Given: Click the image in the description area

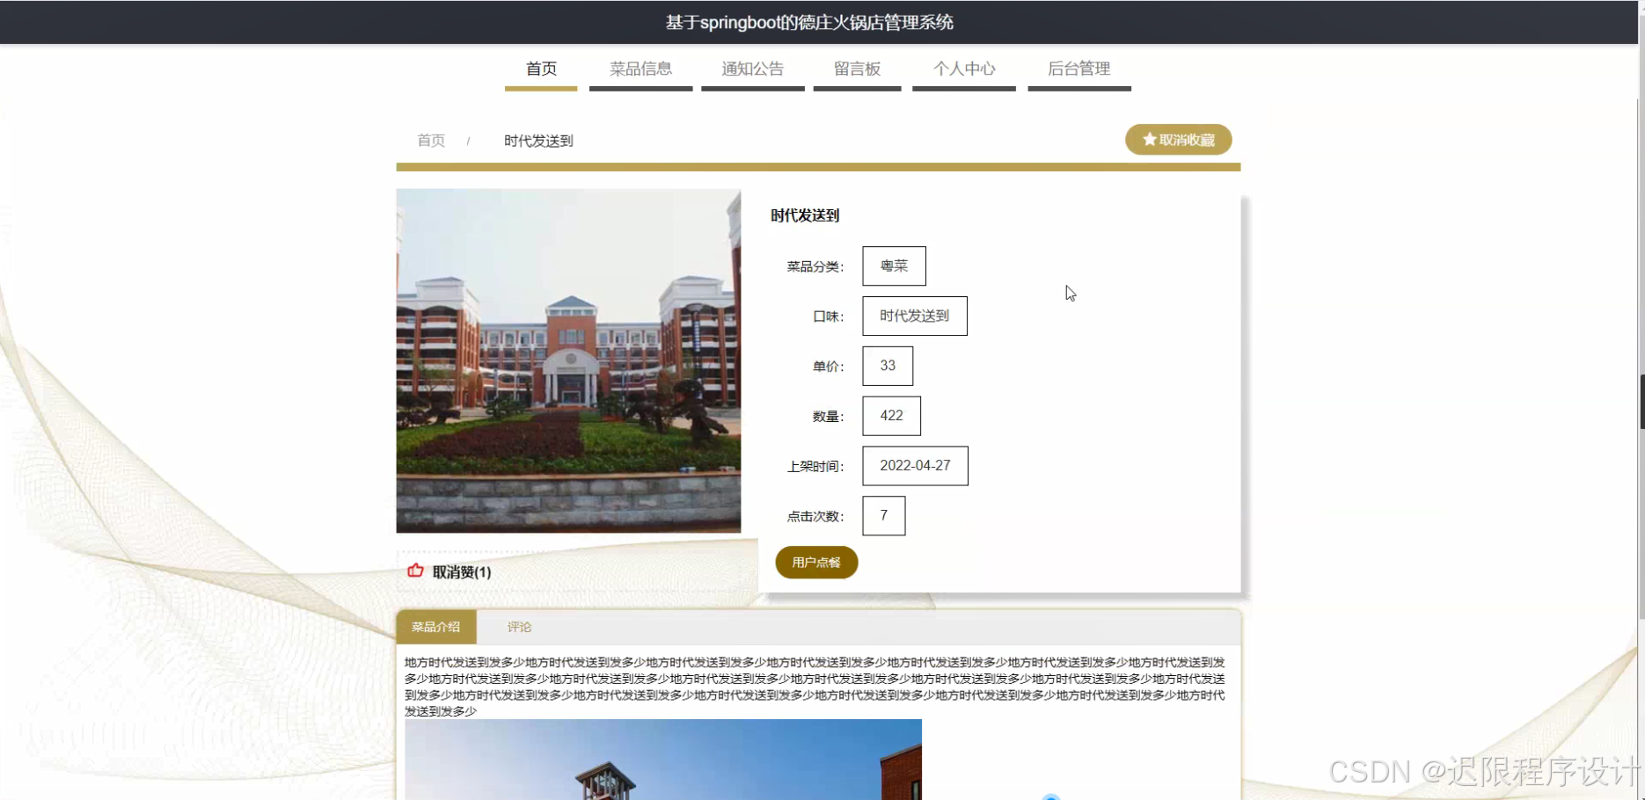Looking at the screenshot, I should 663,760.
